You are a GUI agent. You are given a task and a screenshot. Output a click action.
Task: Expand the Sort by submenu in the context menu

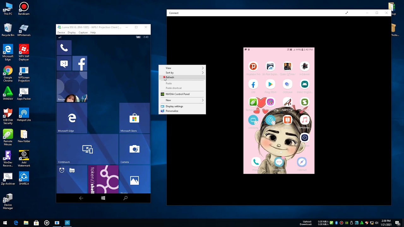(x=182, y=73)
